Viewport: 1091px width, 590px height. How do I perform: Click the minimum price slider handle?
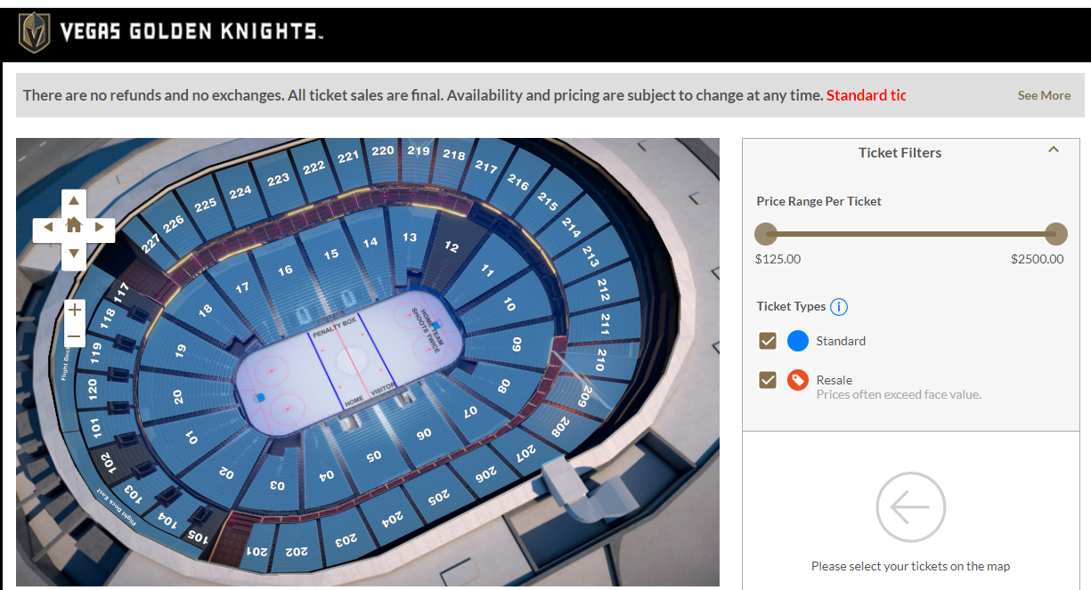[x=766, y=234]
